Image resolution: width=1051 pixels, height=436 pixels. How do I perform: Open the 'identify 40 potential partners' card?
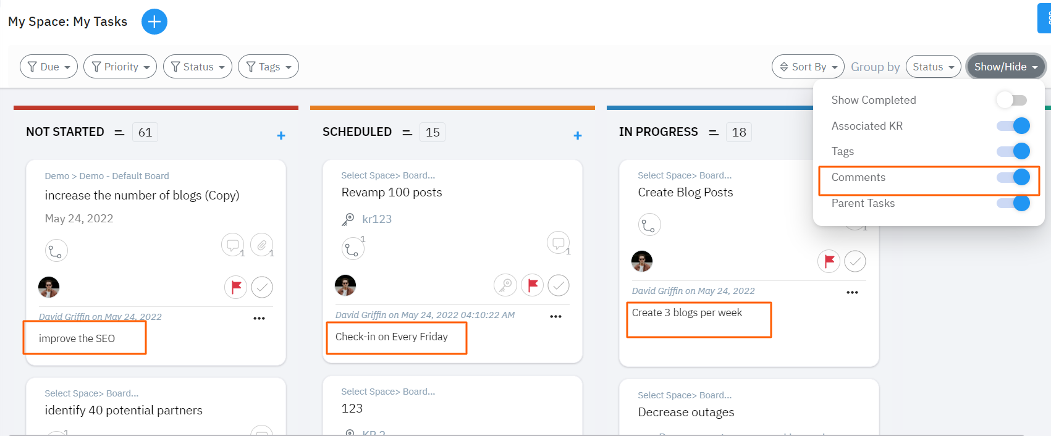point(124,410)
